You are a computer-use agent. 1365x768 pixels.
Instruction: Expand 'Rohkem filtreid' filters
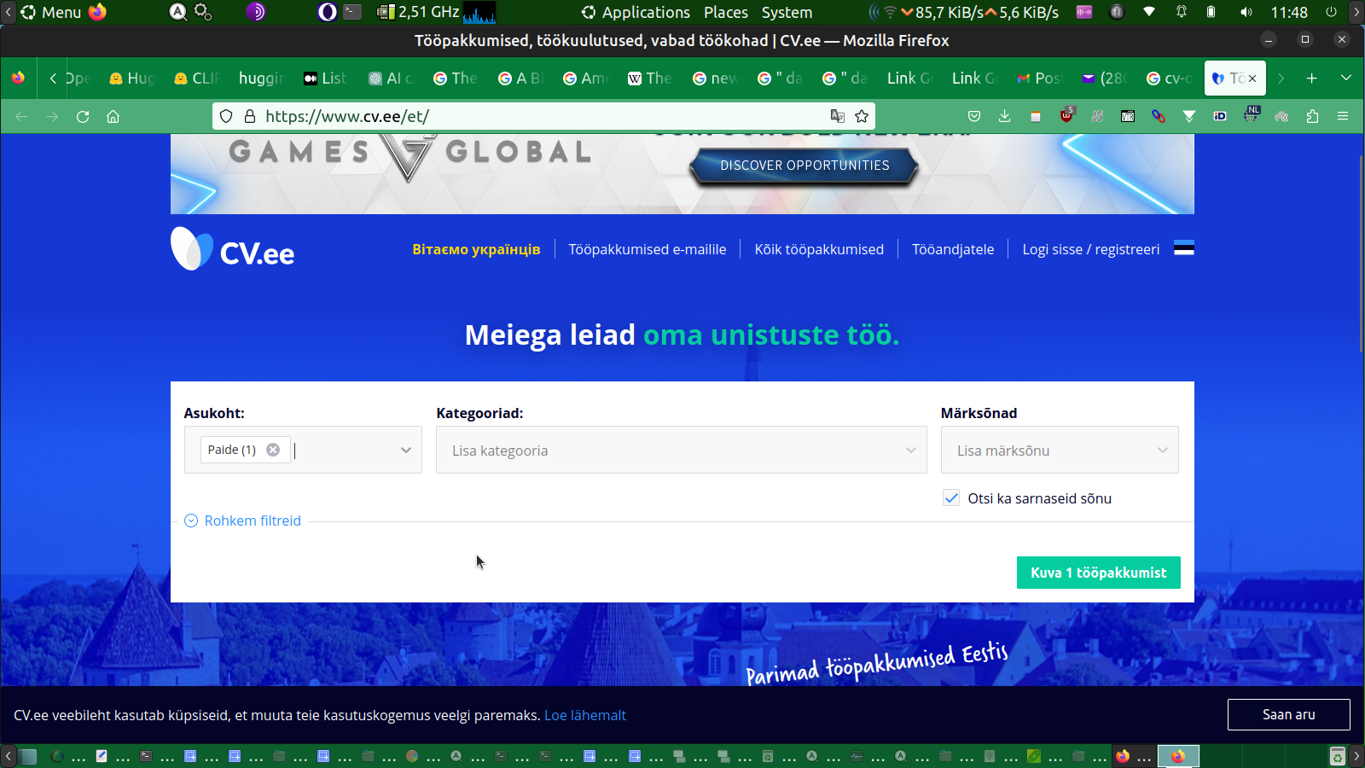click(x=243, y=521)
